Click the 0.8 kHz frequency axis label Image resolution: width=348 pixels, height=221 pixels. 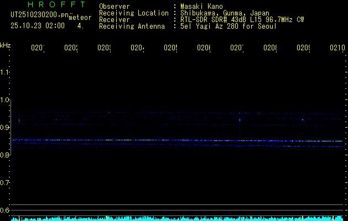(4, 155)
